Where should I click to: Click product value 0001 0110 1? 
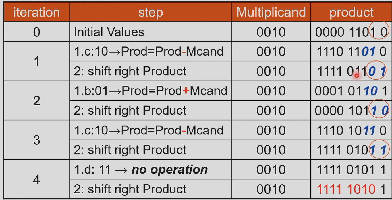pos(351,91)
